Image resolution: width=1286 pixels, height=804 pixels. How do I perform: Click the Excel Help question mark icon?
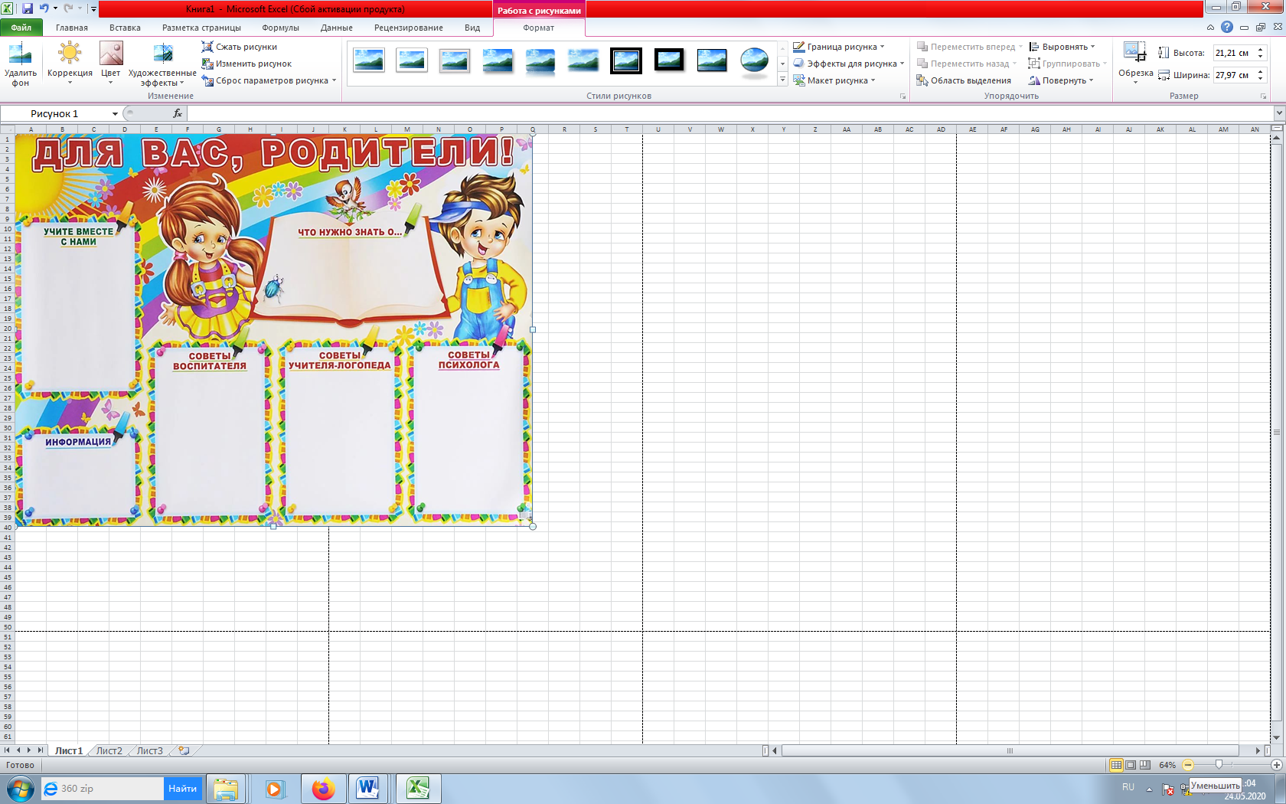[1227, 27]
